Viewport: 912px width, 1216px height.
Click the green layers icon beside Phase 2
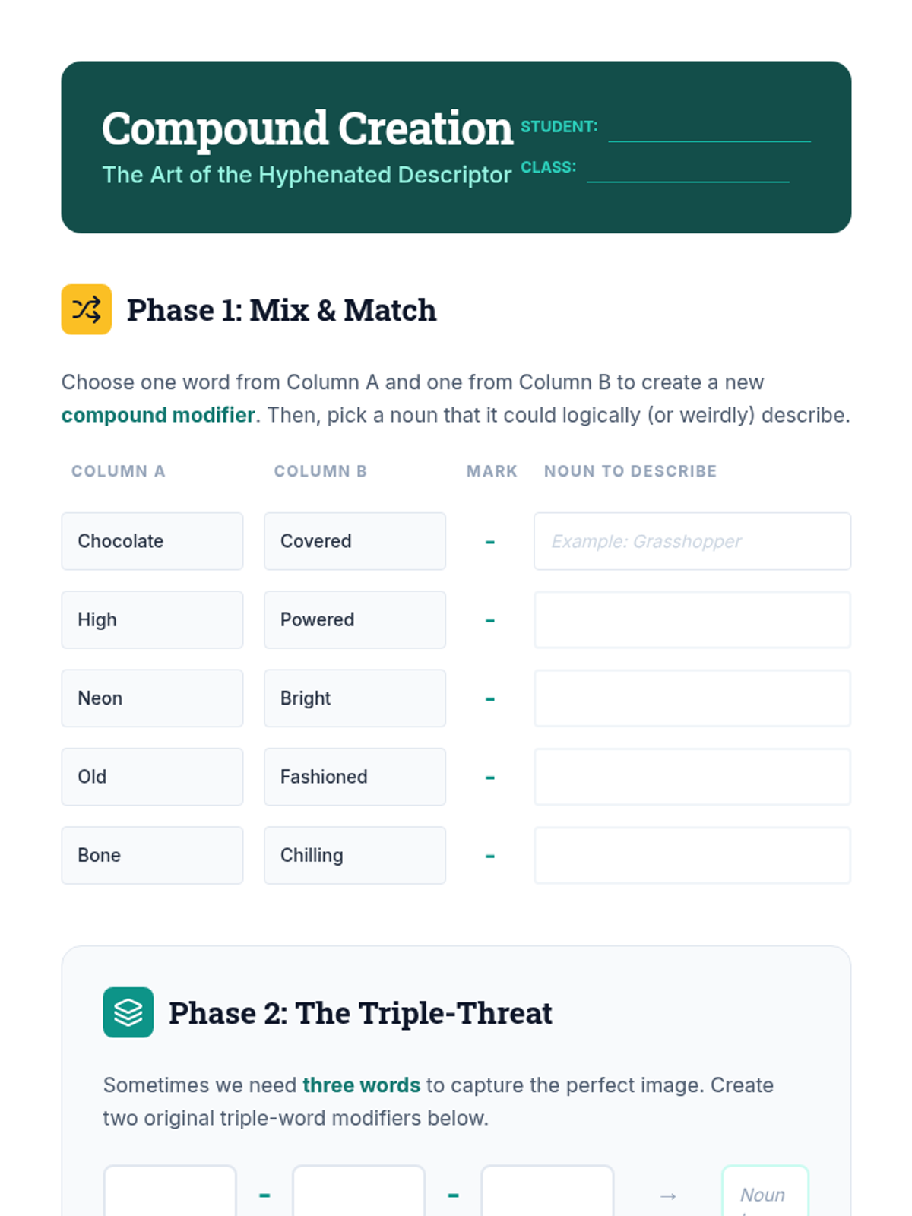point(128,1012)
